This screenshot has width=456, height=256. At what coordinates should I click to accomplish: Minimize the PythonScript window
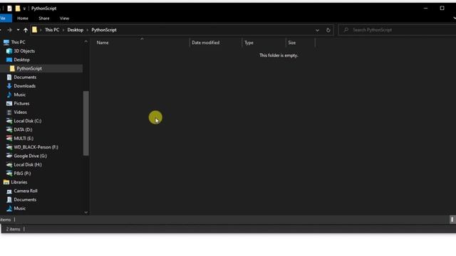426,8
